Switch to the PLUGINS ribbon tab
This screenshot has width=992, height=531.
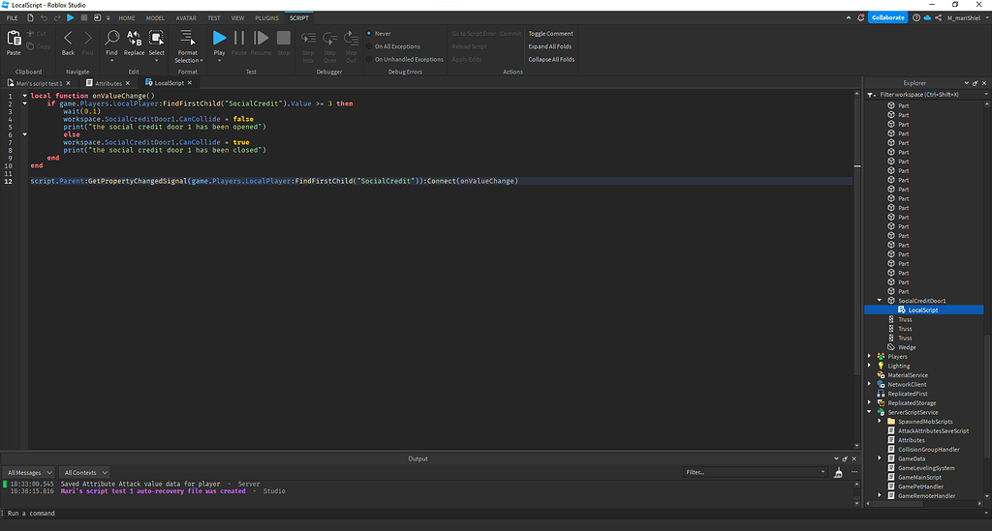click(266, 17)
